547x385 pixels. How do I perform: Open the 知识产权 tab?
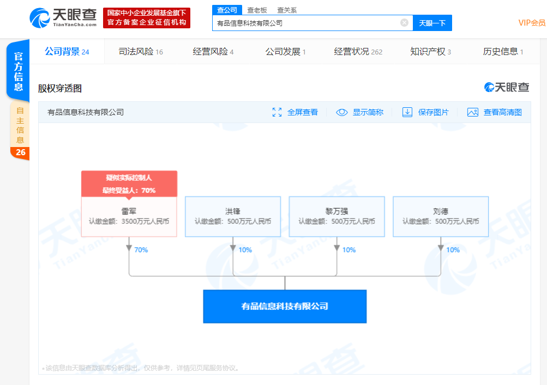coord(428,51)
